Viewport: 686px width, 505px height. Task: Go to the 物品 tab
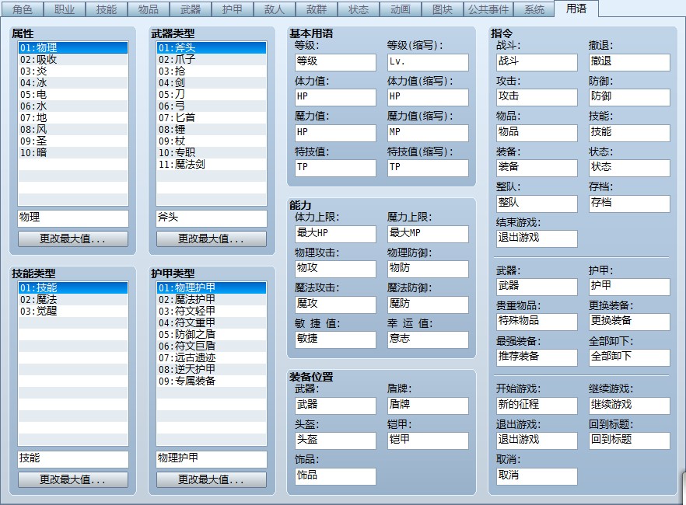(149, 9)
